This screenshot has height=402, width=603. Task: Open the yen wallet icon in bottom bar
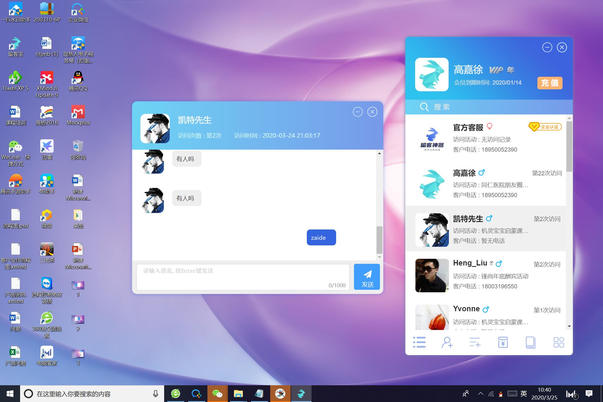tap(503, 342)
